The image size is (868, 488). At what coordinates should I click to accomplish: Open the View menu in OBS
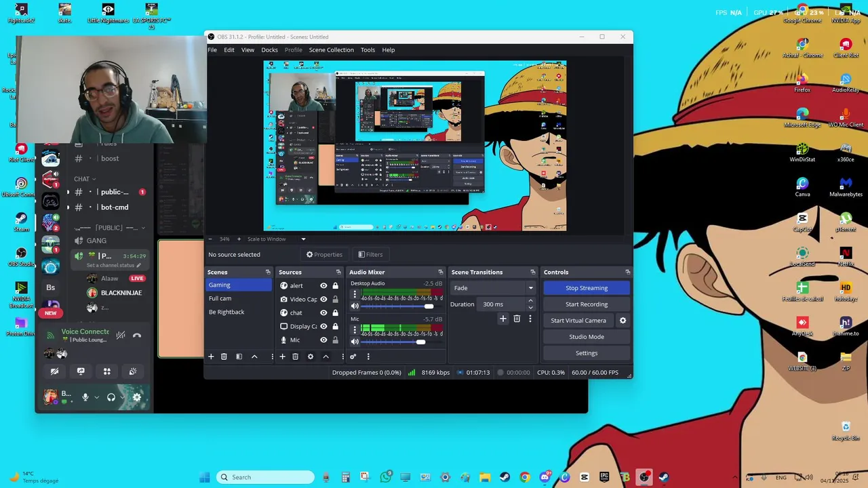click(248, 50)
